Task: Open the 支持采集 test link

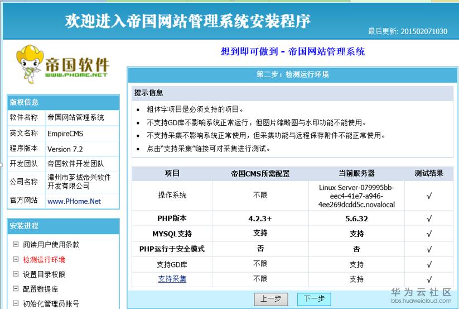Action: point(172,279)
